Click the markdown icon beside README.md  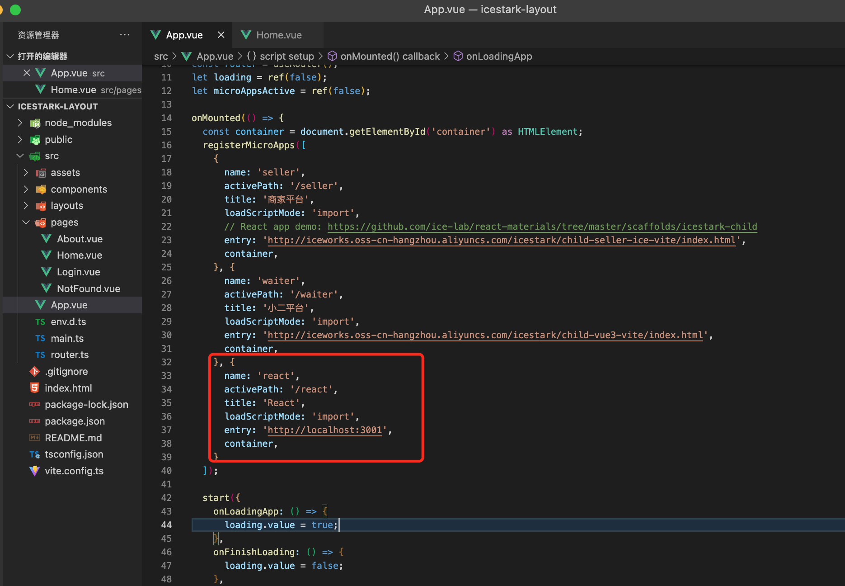coord(35,438)
